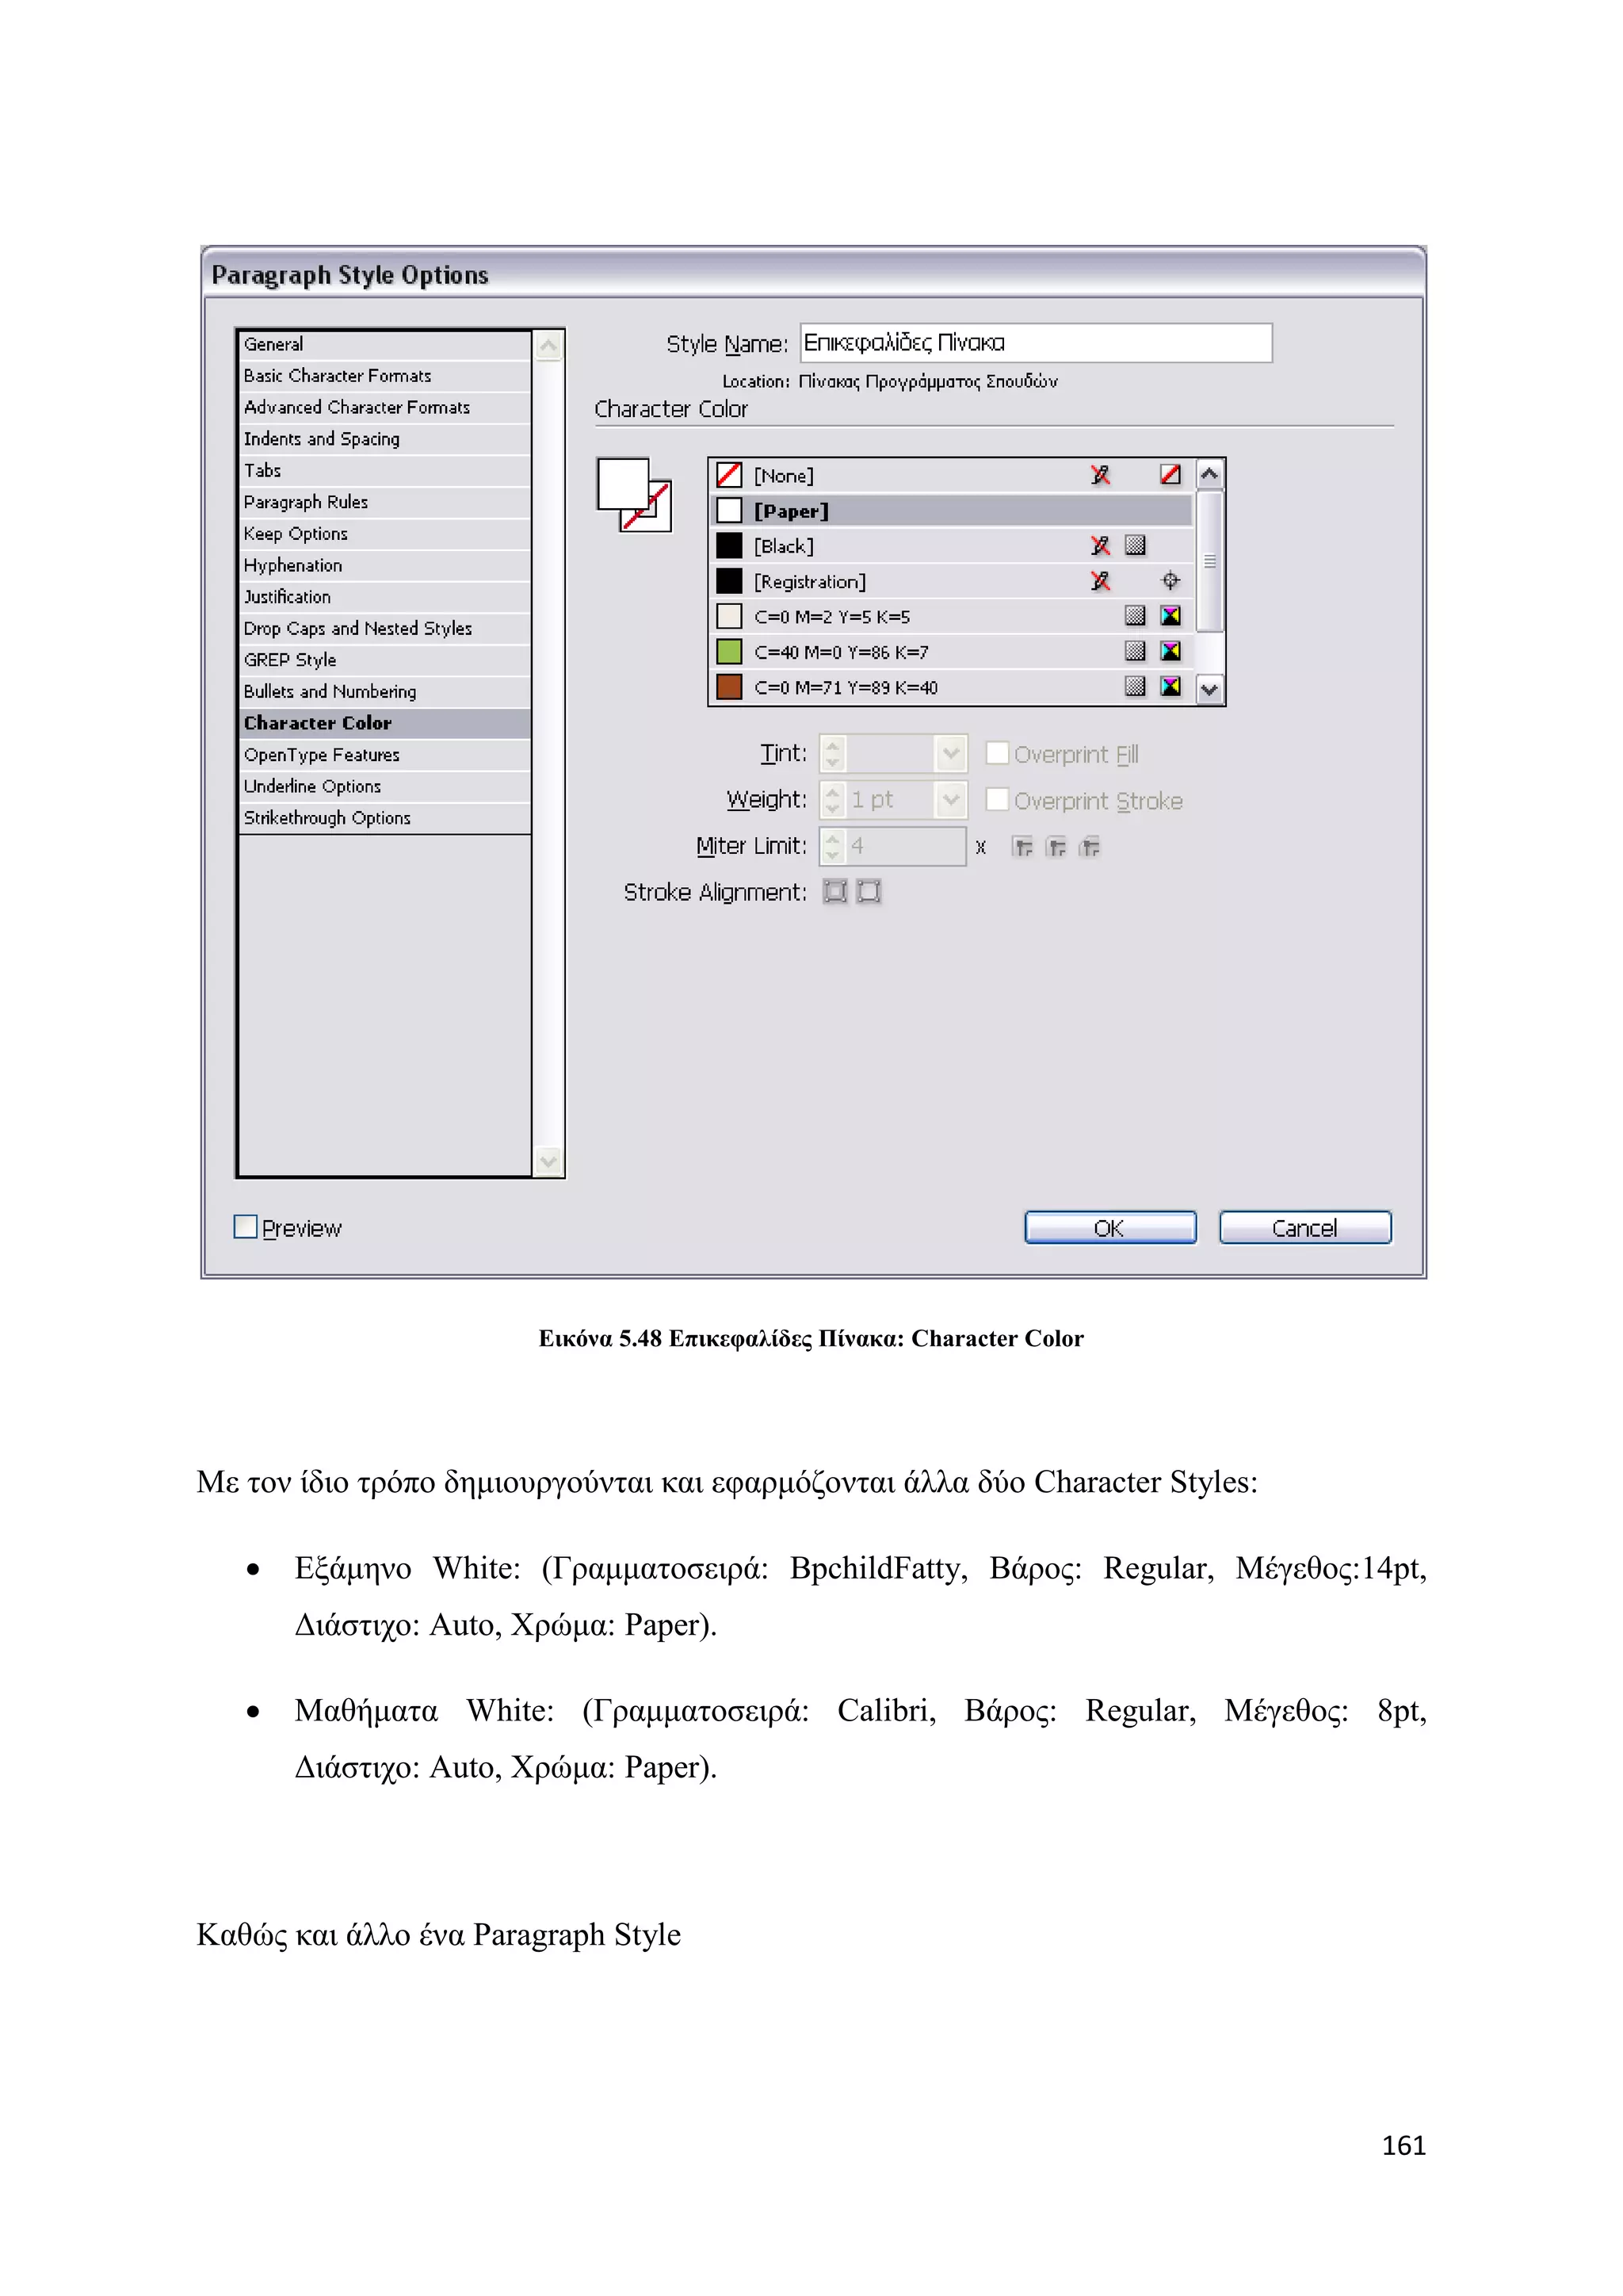The width and height of the screenshot is (1623, 2296).
Task: Open Bullets and Numbering category
Action: [x=385, y=691]
